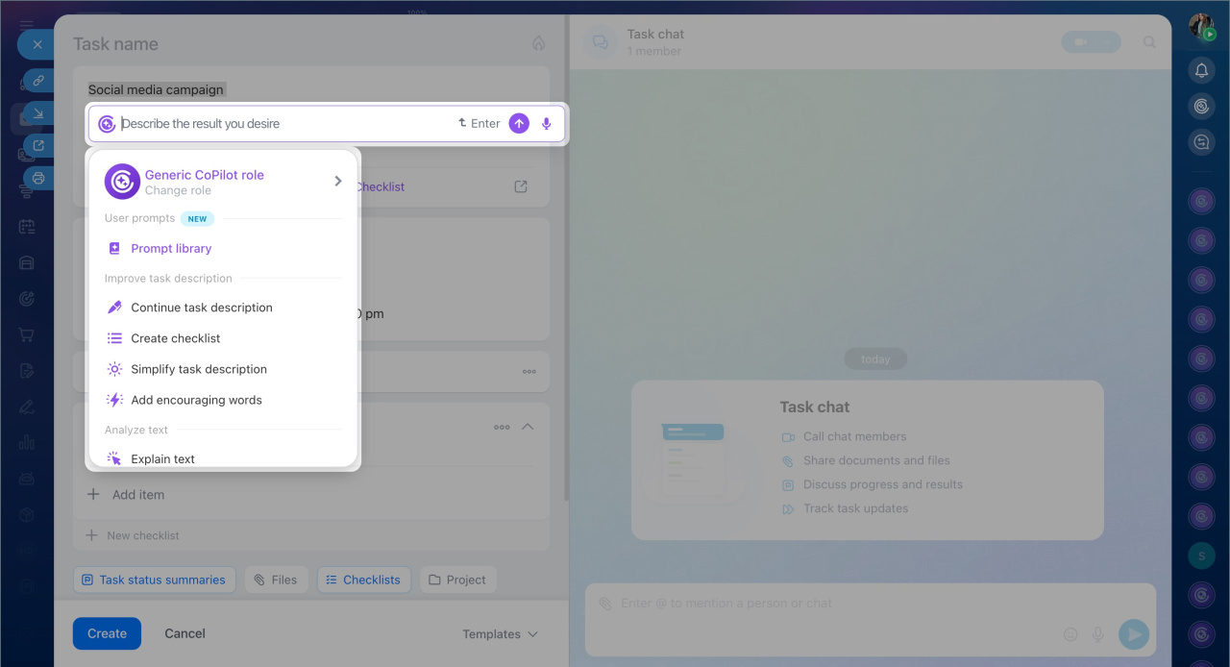Image resolution: width=1230 pixels, height=667 pixels.
Task: Choose Simplify task description option
Action: 199,369
